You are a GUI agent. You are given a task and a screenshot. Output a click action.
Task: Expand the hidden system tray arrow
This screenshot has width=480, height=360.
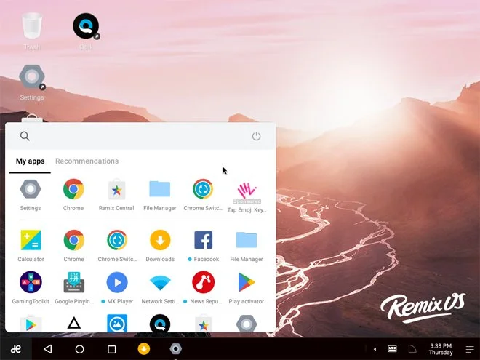[x=375, y=349]
